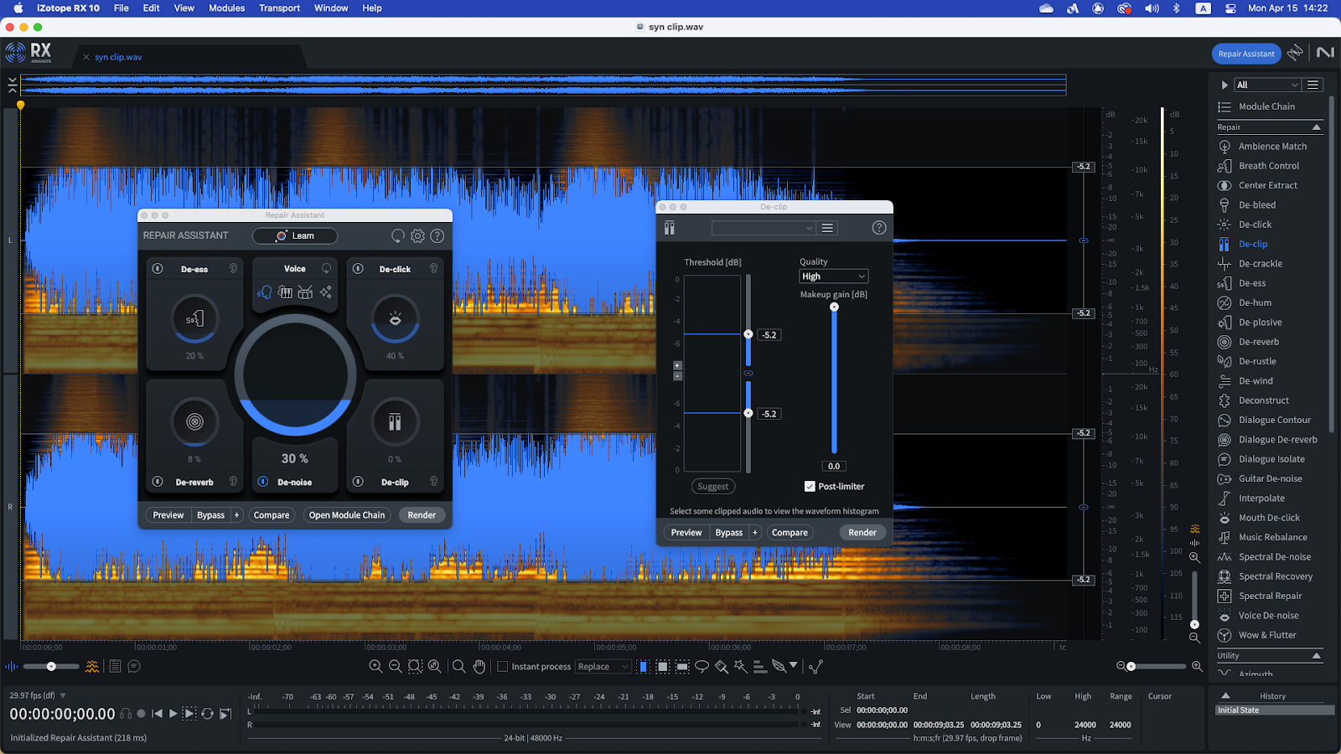Toggle De-clip power button in Repair Assistant

tap(358, 482)
